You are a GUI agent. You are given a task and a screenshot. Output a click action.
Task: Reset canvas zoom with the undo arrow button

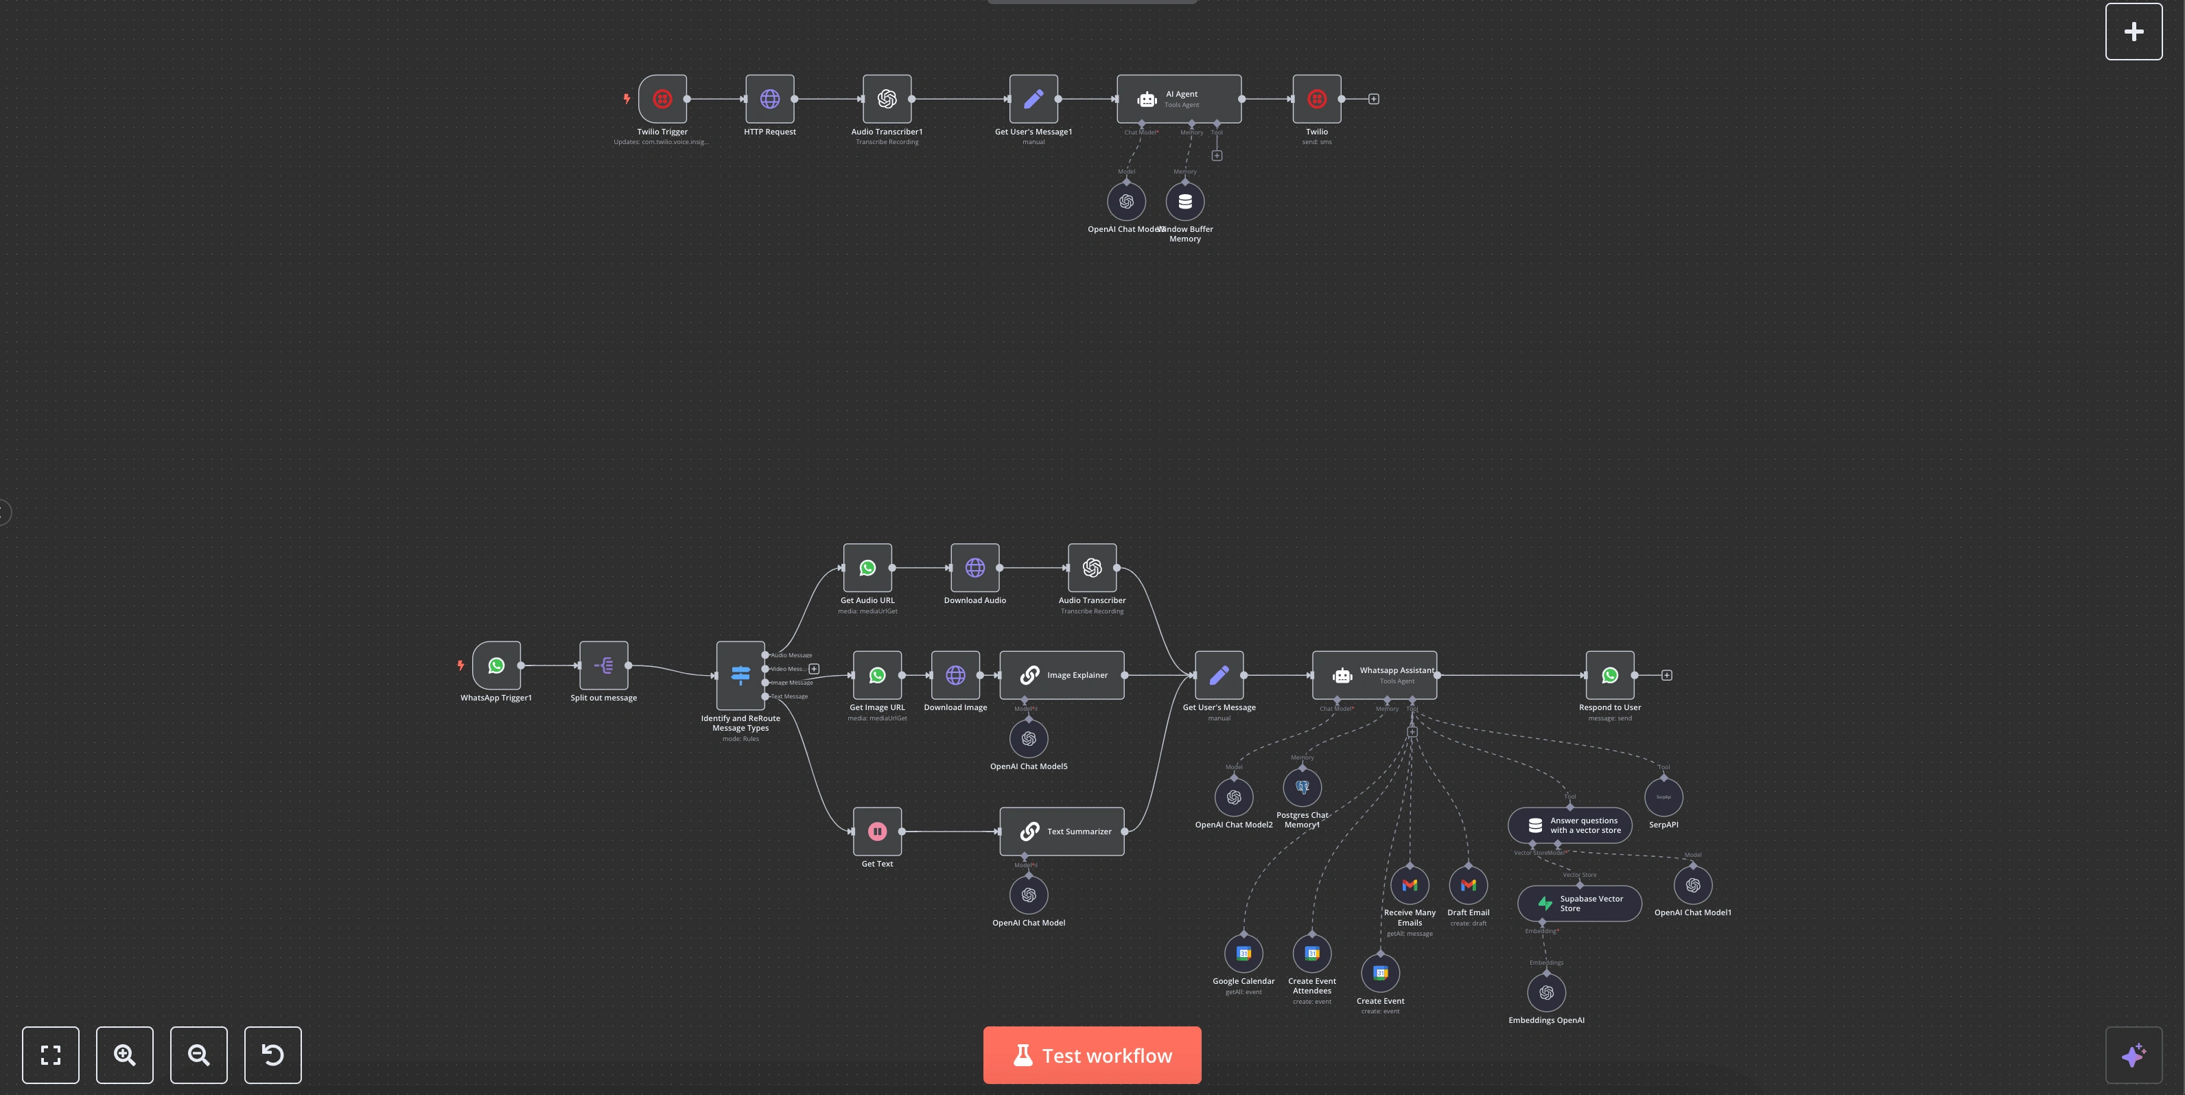[272, 1055]
